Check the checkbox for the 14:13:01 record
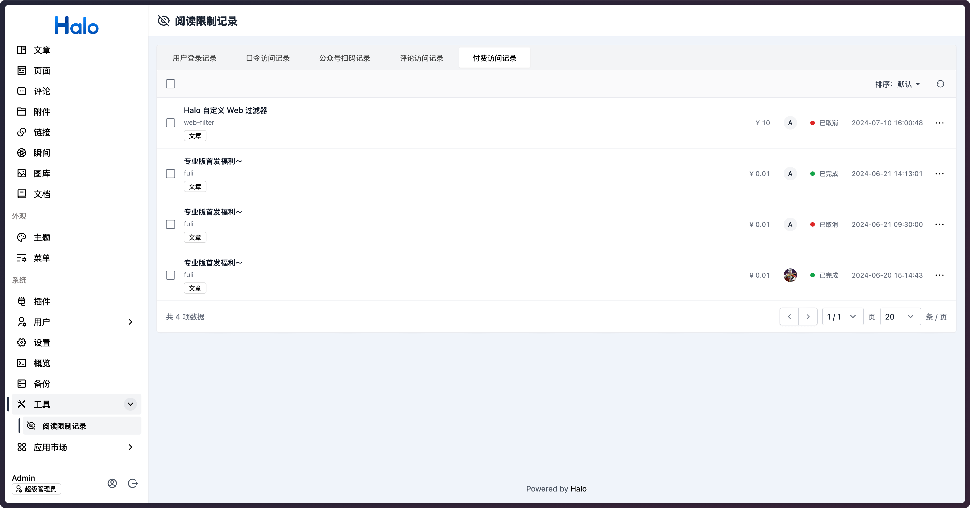 (x=171, y=173)
